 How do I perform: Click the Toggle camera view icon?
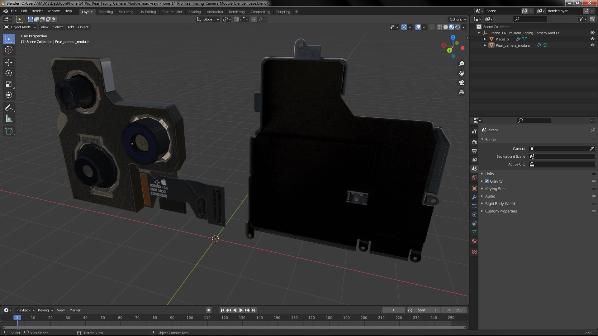[x=462, y=83]
